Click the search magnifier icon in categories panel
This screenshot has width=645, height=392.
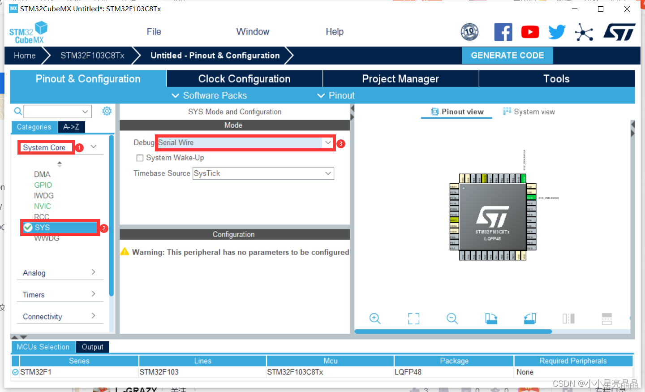pyautogui.click(x=18, y=111)
